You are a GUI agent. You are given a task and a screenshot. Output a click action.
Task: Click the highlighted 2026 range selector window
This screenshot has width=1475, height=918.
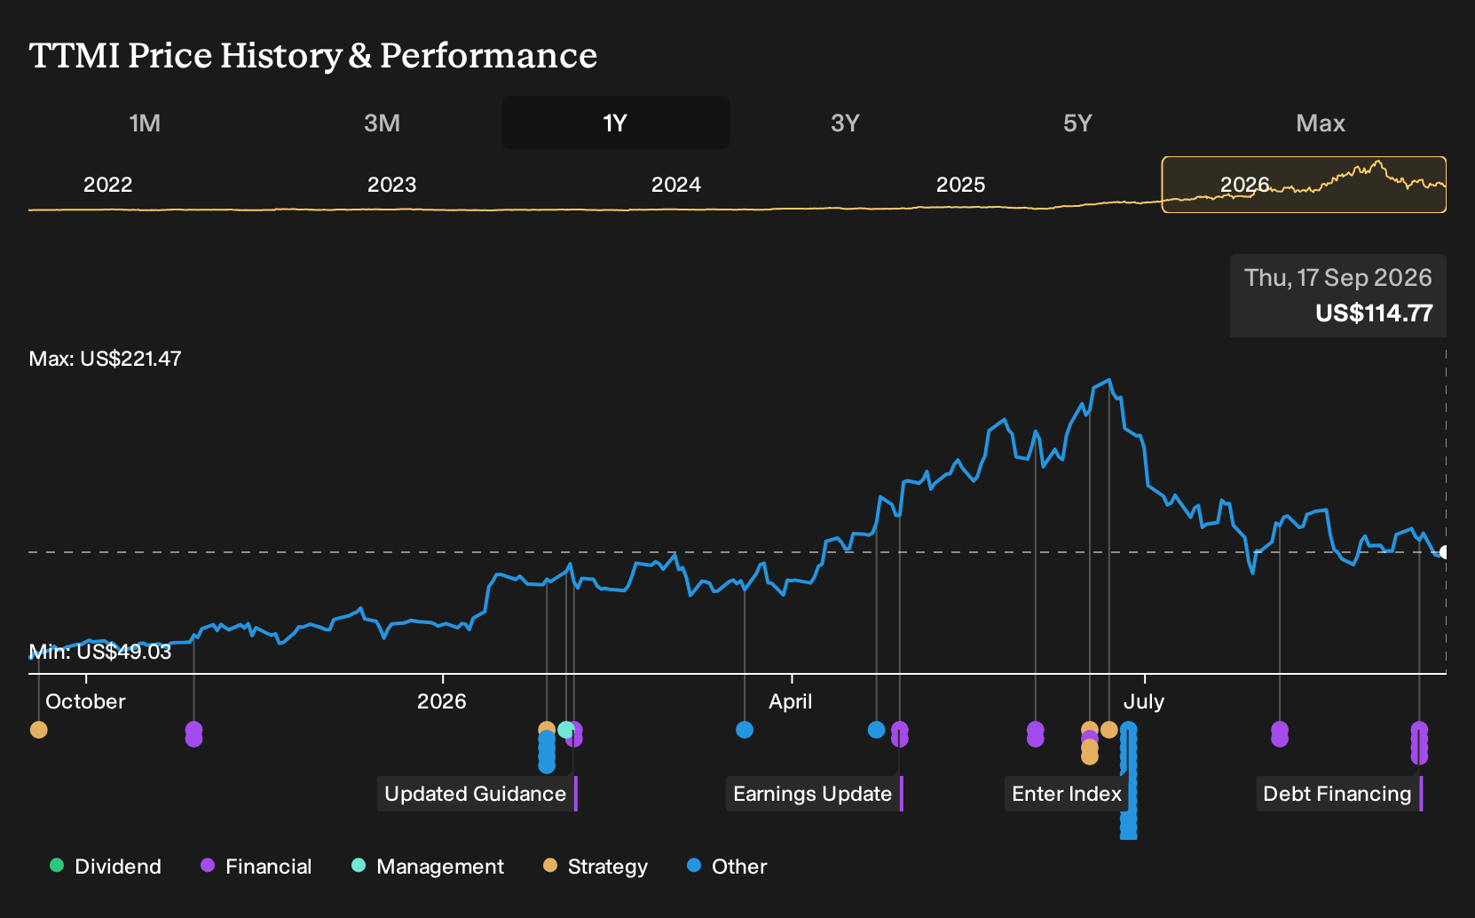(x=1304, y=185)
